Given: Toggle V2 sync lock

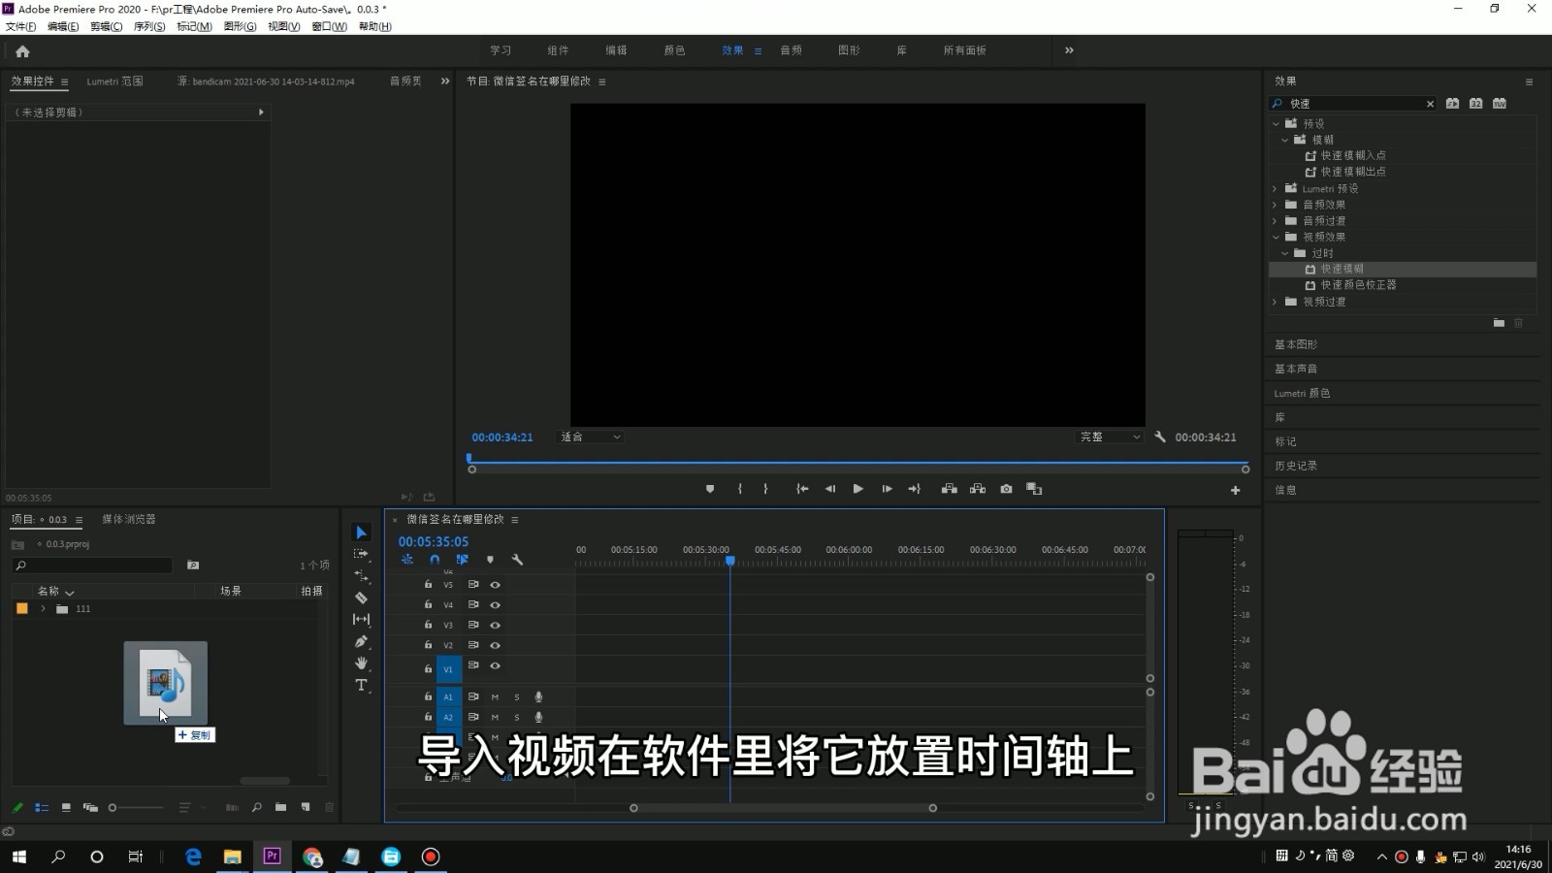Looking at the screenshot, I should (473, 645).
